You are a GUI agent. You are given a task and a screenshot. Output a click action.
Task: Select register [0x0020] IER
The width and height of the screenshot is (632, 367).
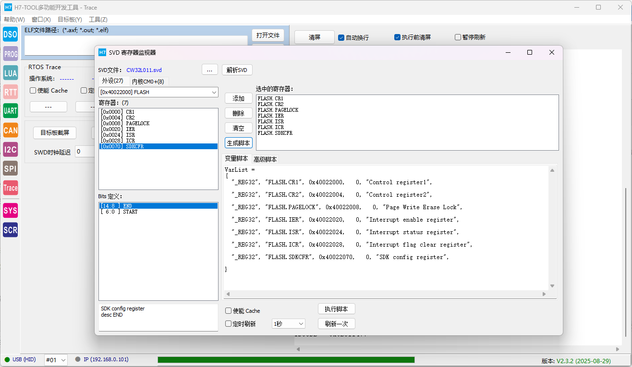click(x=158, y=129)
